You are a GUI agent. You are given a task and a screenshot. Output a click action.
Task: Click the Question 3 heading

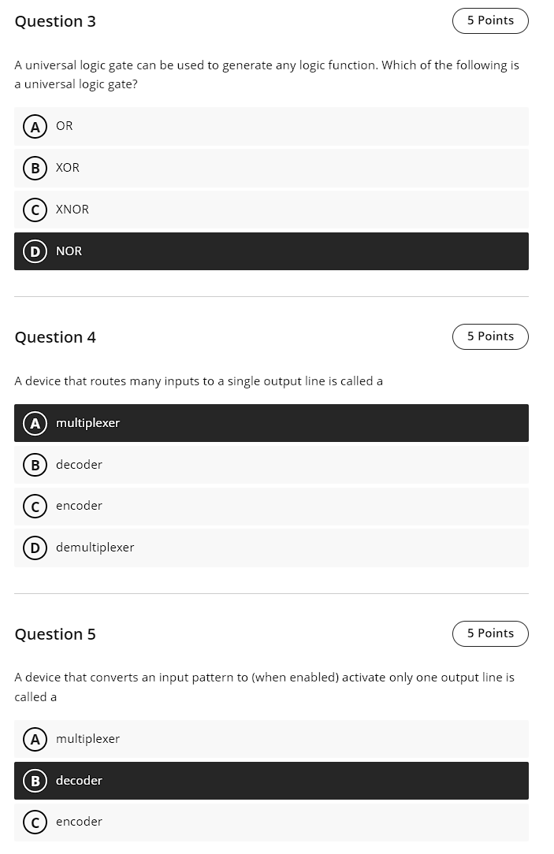click(x=56, y=21)
